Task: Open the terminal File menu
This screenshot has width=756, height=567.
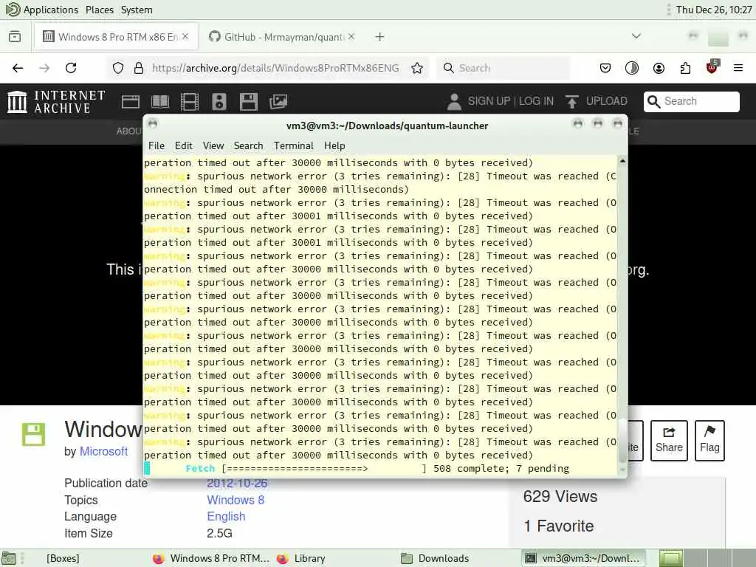Action: (x=157, y=145)
